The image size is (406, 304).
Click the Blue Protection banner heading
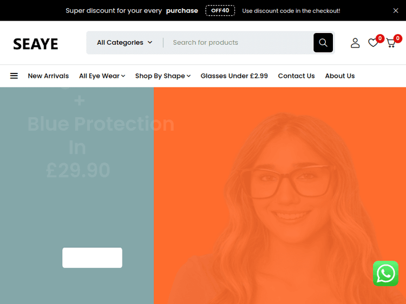coord(101,124)
